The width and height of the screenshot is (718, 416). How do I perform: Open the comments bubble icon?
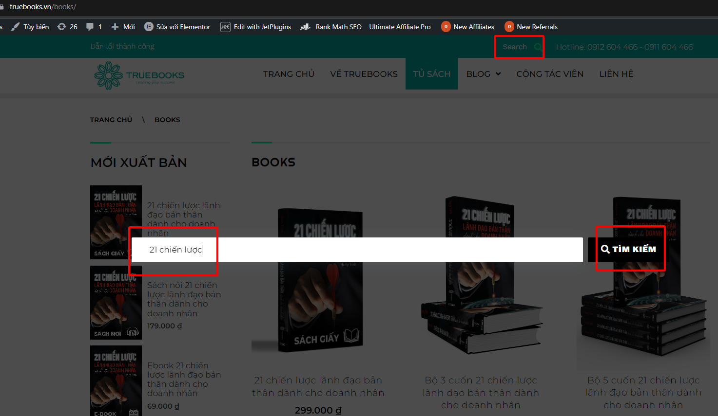coord(90,27)
